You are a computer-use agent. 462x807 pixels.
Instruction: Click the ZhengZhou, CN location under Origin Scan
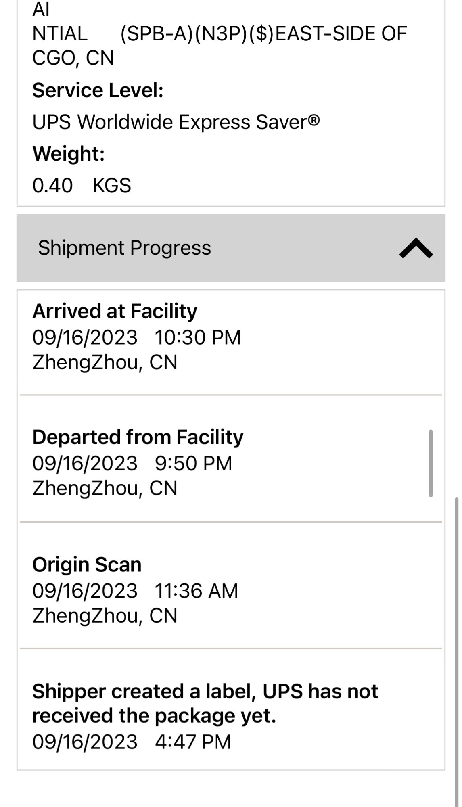point(105,616)
